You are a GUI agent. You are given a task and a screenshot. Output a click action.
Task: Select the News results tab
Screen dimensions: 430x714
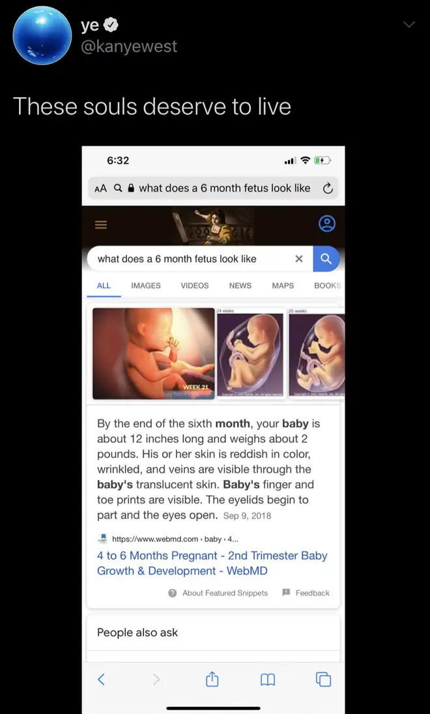[x=240, y=285]
